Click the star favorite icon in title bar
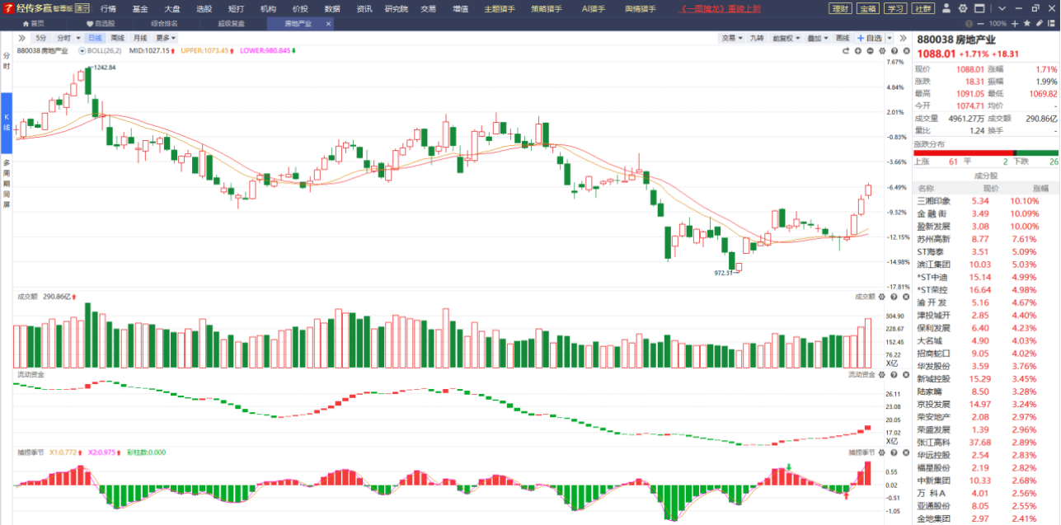Viewport: 1061px width, 525px height. pyautogui.click(x=1027, y=23)
